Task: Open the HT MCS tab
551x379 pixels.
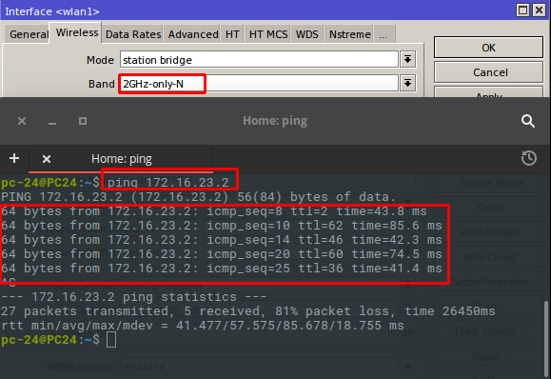Action: 268,34
